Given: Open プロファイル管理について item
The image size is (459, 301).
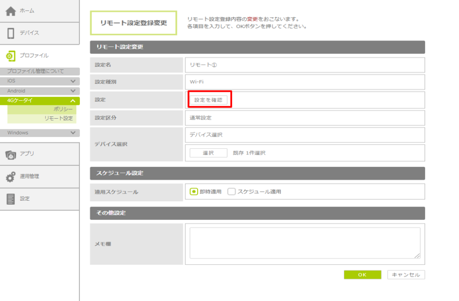Looking at the screenshot, I should (36, 71).
